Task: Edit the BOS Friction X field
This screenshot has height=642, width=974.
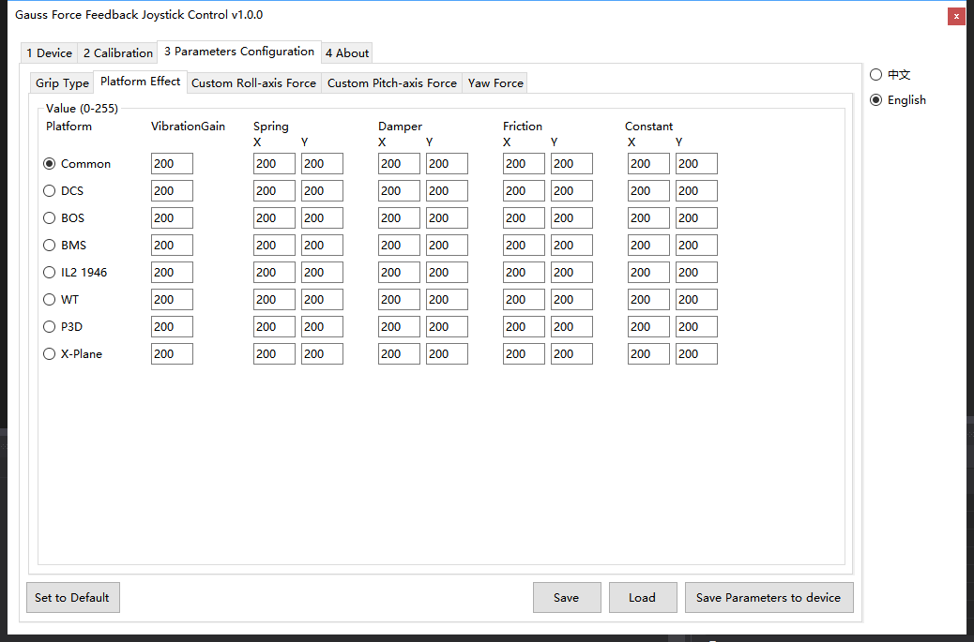Action: click(x=524, y=218)
